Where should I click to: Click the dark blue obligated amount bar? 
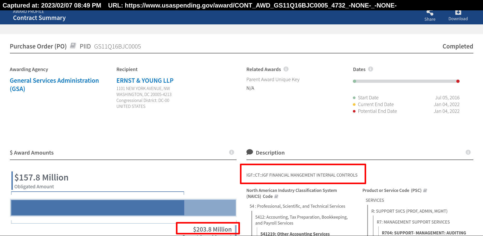tap(98, 207)
